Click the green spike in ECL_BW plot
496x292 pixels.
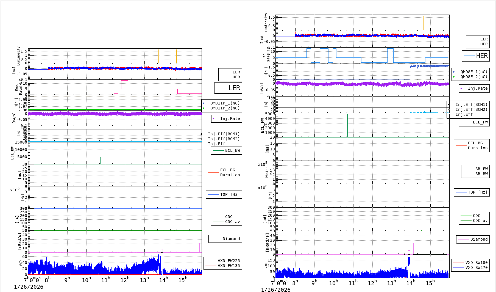coord(100,161)
